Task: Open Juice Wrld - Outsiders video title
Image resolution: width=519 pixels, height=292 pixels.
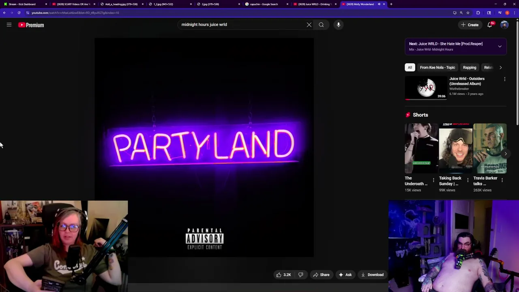Action: (467, 81)
